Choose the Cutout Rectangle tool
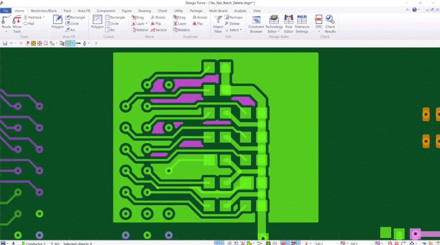This screenshot has height=245, width=440. click(x=115, y=17)
